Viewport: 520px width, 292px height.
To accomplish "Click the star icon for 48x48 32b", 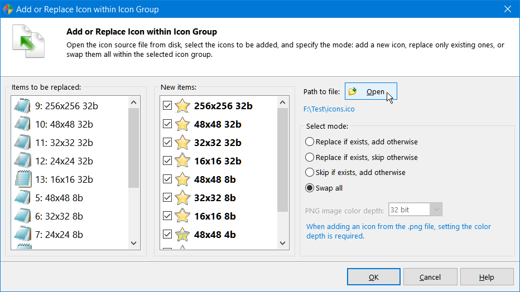I will [182, 124].
